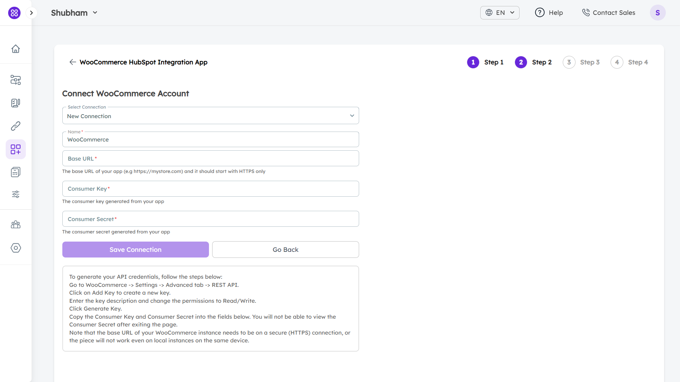Viewport: 680px width, 382px height.
Task: Go to Step 4 in the stepper
Action: pos(629,62)
